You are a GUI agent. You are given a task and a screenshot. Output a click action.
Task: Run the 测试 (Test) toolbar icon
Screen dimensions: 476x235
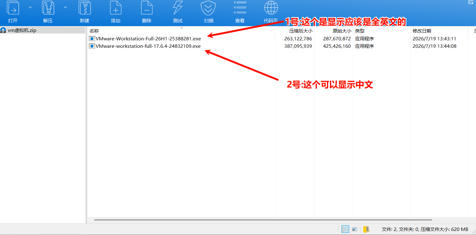(x=178, y=8)
